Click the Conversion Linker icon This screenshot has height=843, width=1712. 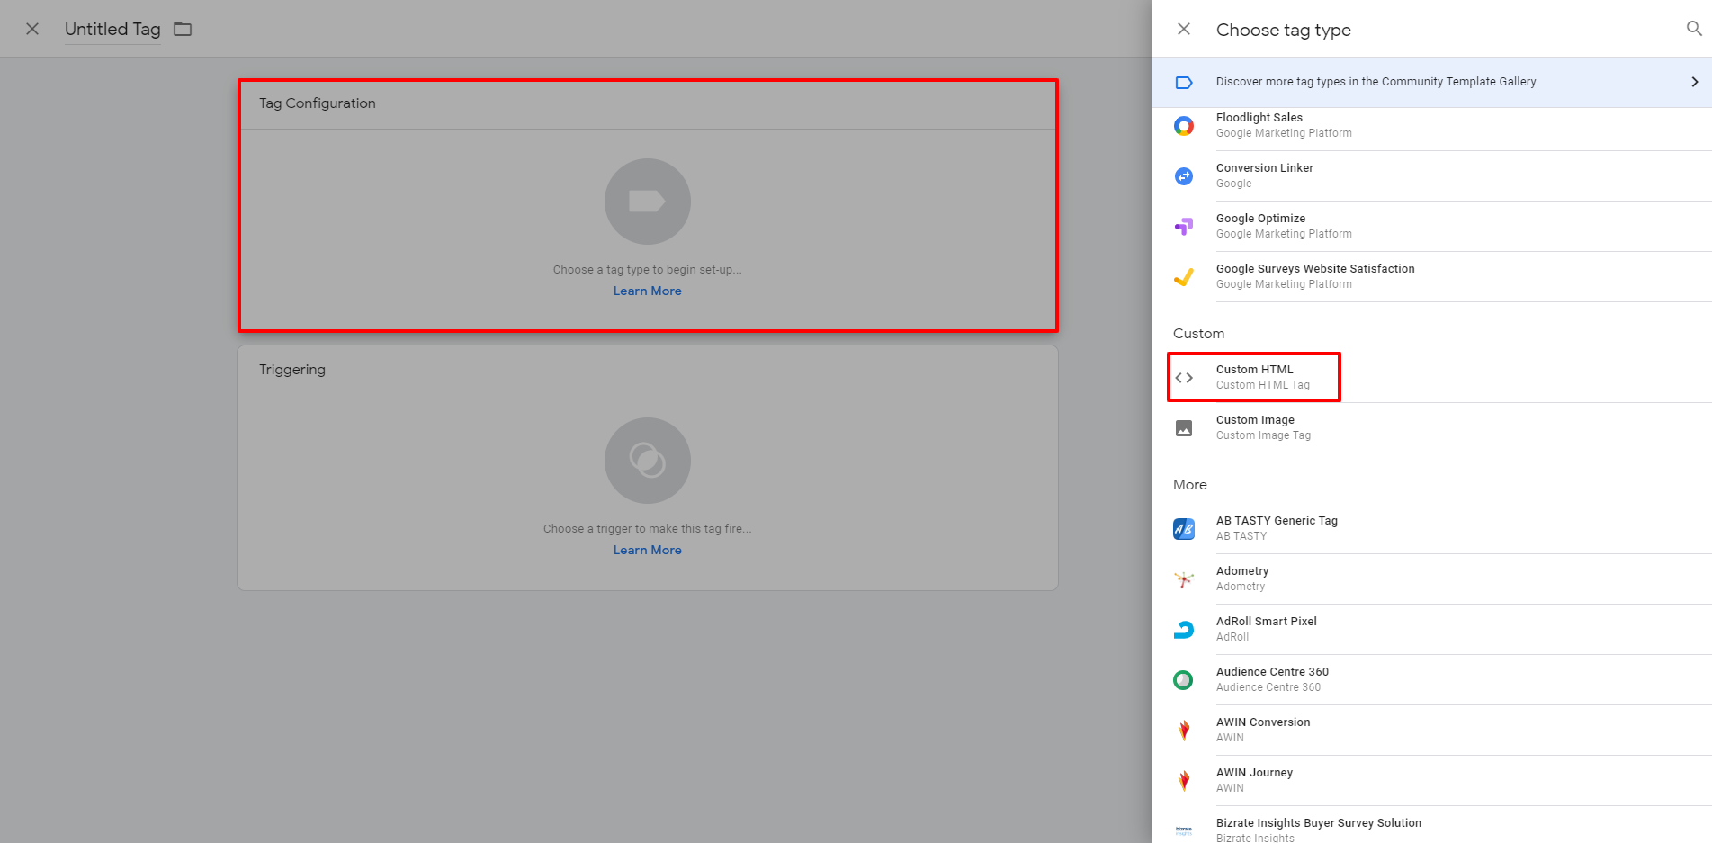(1183, 175)
